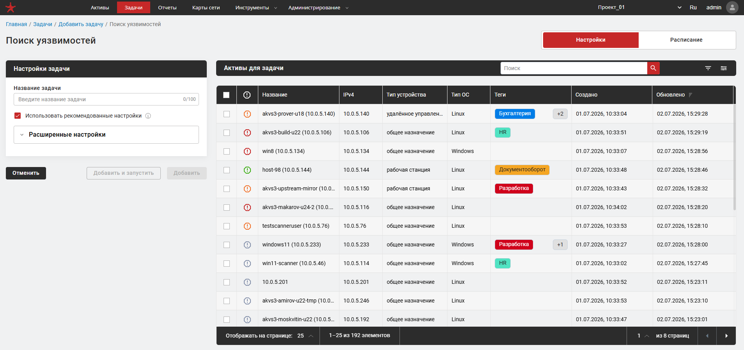Click info icon next to recommended settings
Screen dimensions: 744x350
[x=148, y=116]
